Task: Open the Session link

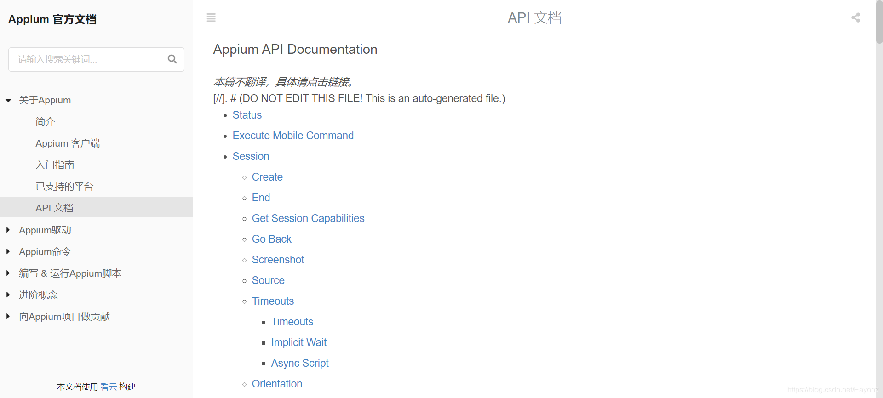Action: coord(251,156)
